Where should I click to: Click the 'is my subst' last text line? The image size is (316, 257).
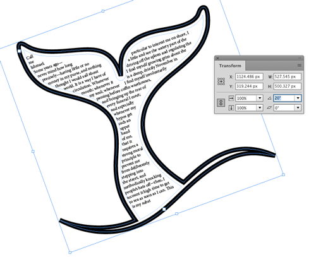142,203
